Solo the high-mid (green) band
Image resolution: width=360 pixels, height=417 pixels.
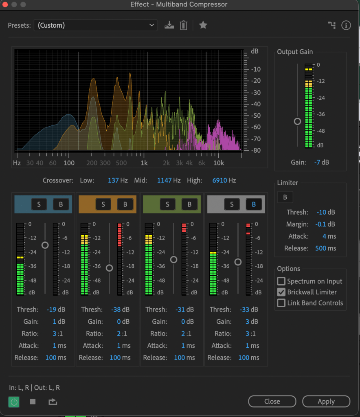pos(168,204)
